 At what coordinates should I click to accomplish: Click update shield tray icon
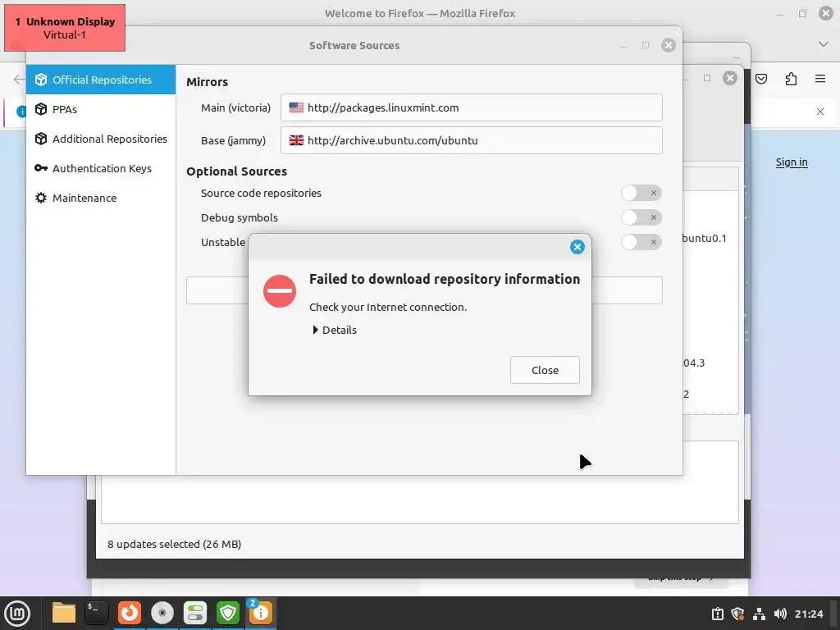[737, 614]
